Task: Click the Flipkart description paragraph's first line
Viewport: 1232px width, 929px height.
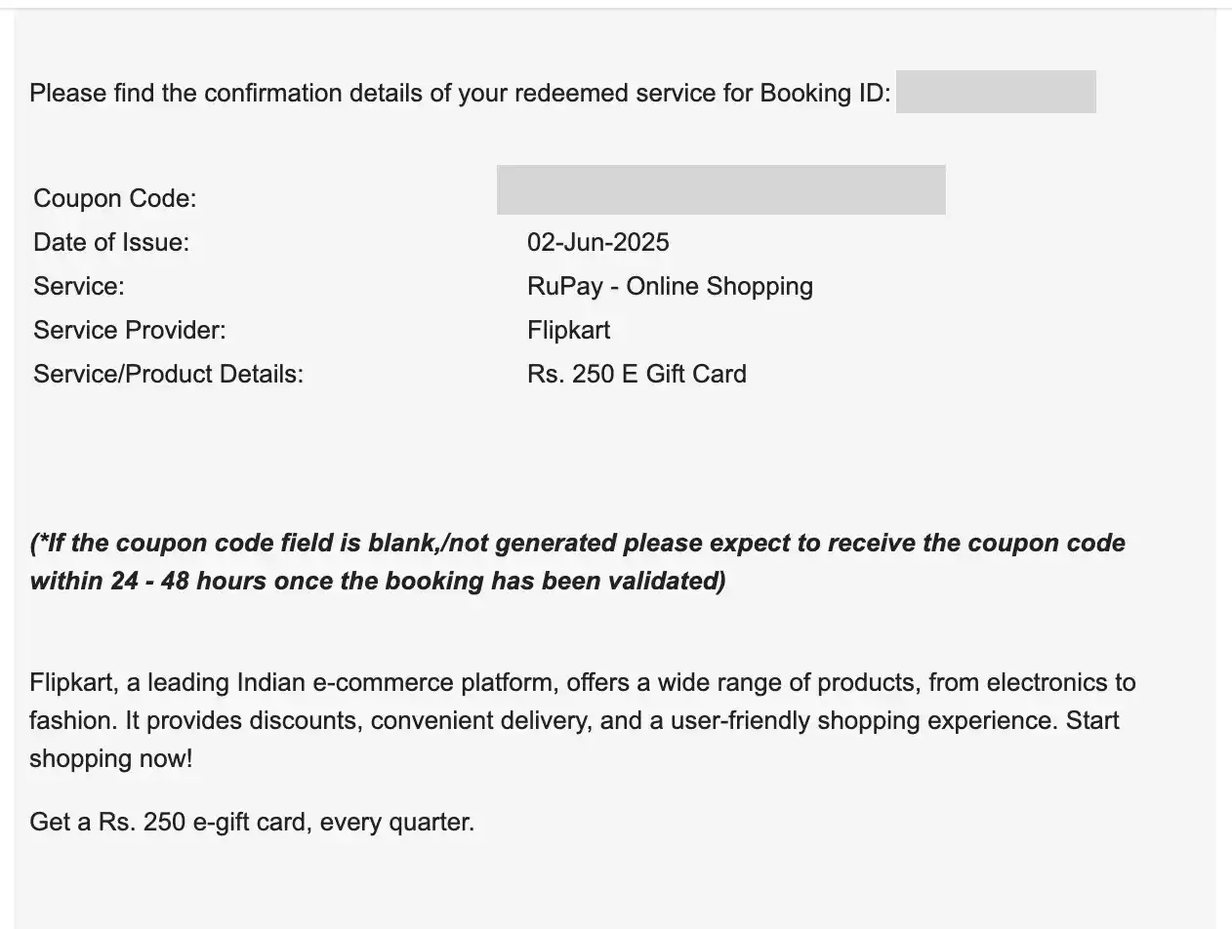Action: point(583,682)
